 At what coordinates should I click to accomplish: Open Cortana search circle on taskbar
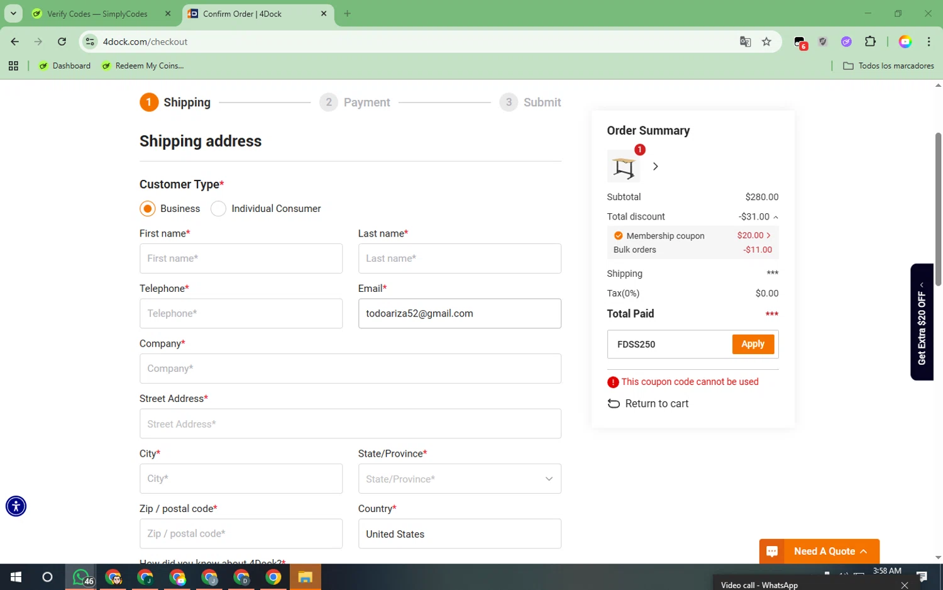pyautogui.click(x=47, y=577)
